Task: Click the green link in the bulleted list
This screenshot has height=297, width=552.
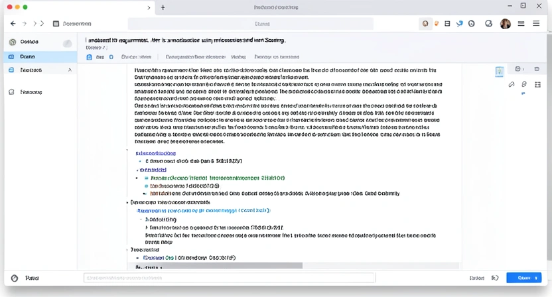Action: pos(218,178)
